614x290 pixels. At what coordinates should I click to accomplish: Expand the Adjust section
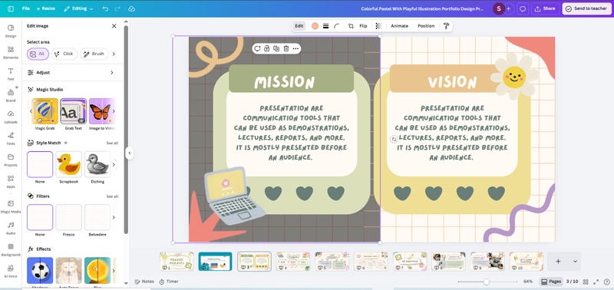[71, 72]
